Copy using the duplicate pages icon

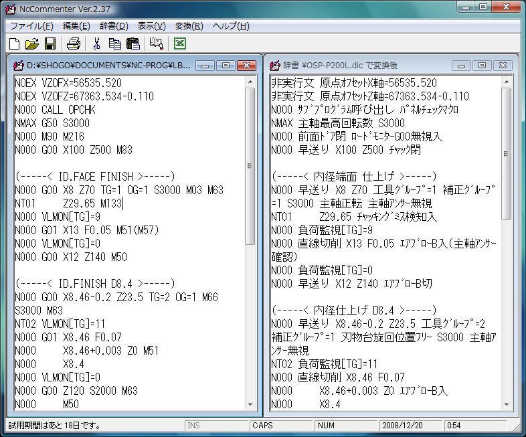coord(115,44)
